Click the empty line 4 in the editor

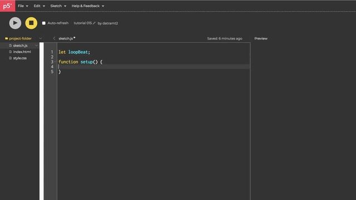coord(154,67)
